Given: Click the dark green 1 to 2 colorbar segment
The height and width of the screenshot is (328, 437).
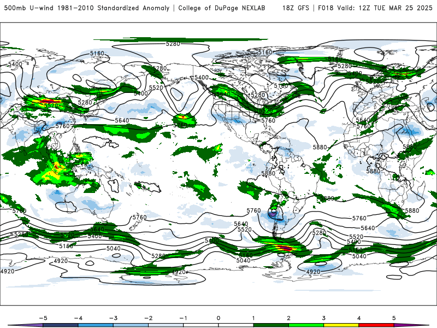Looking at the screenshot, I should 271,326.
